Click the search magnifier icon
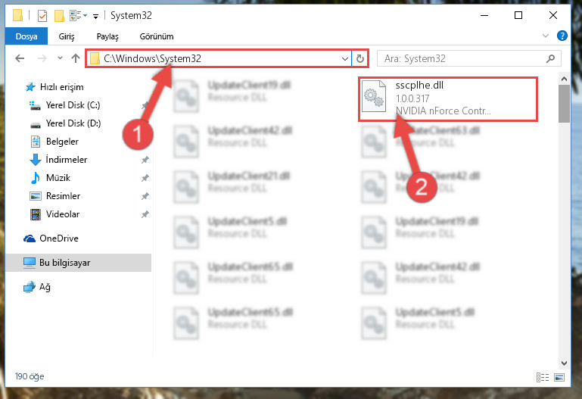Screen dimensions: 582x399 [x=551, y=58]
